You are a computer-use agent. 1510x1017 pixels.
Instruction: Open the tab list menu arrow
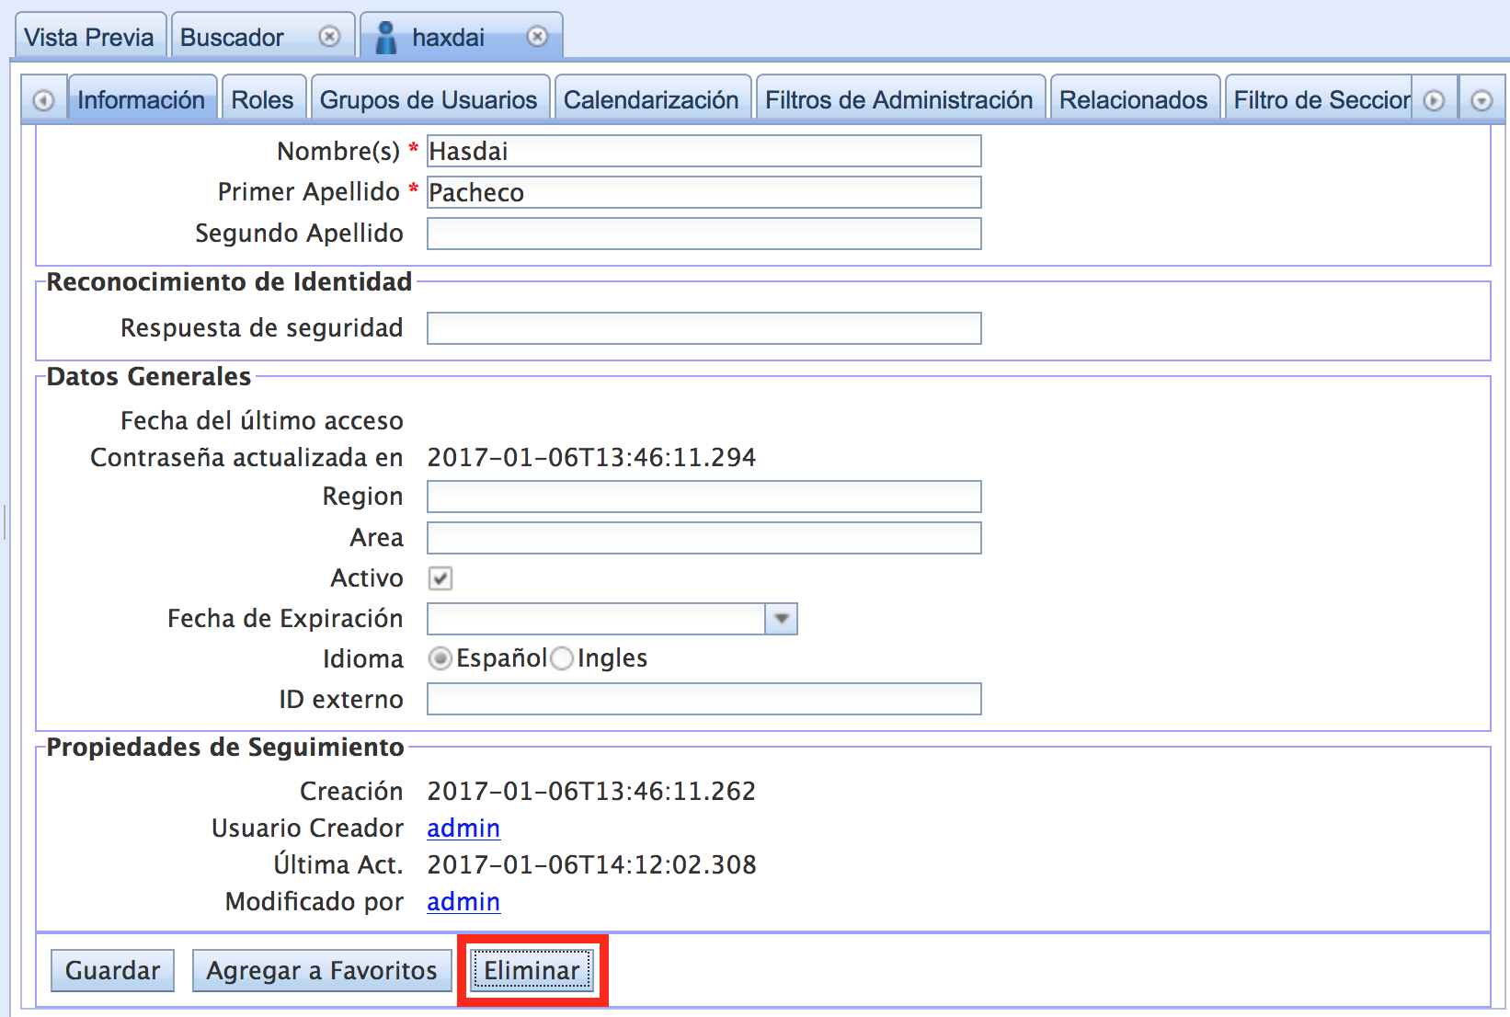pos(1481,100)
